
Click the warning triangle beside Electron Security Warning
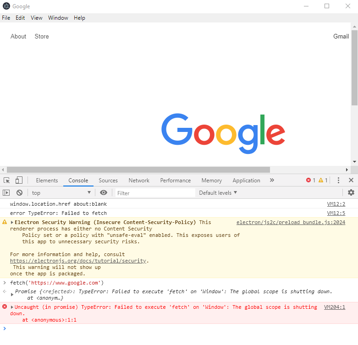pos(5,222)
